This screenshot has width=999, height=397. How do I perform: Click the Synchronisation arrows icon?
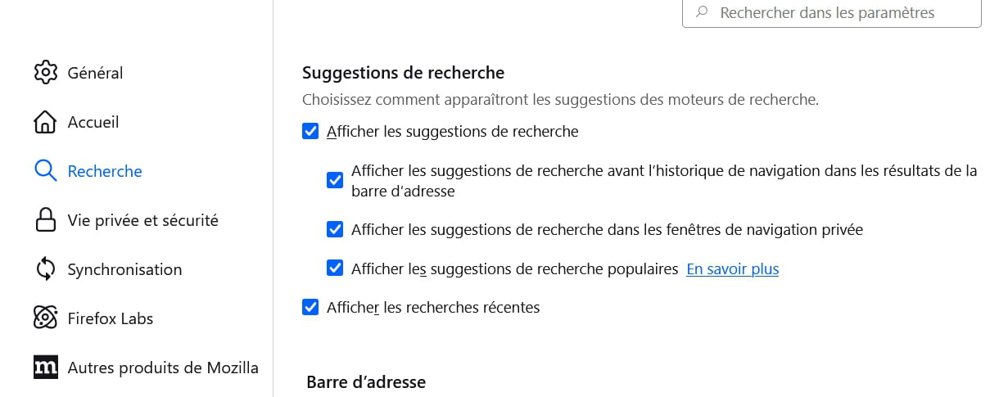[46, 269]
